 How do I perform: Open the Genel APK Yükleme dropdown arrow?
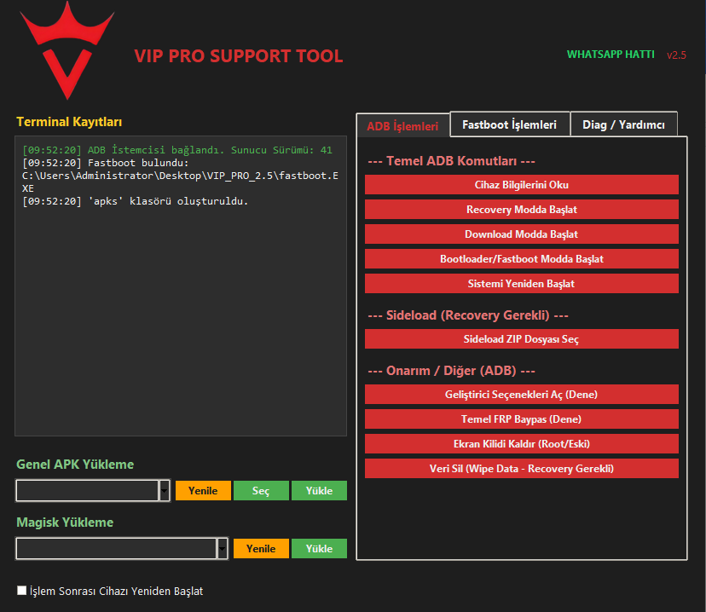coord(165,490)
